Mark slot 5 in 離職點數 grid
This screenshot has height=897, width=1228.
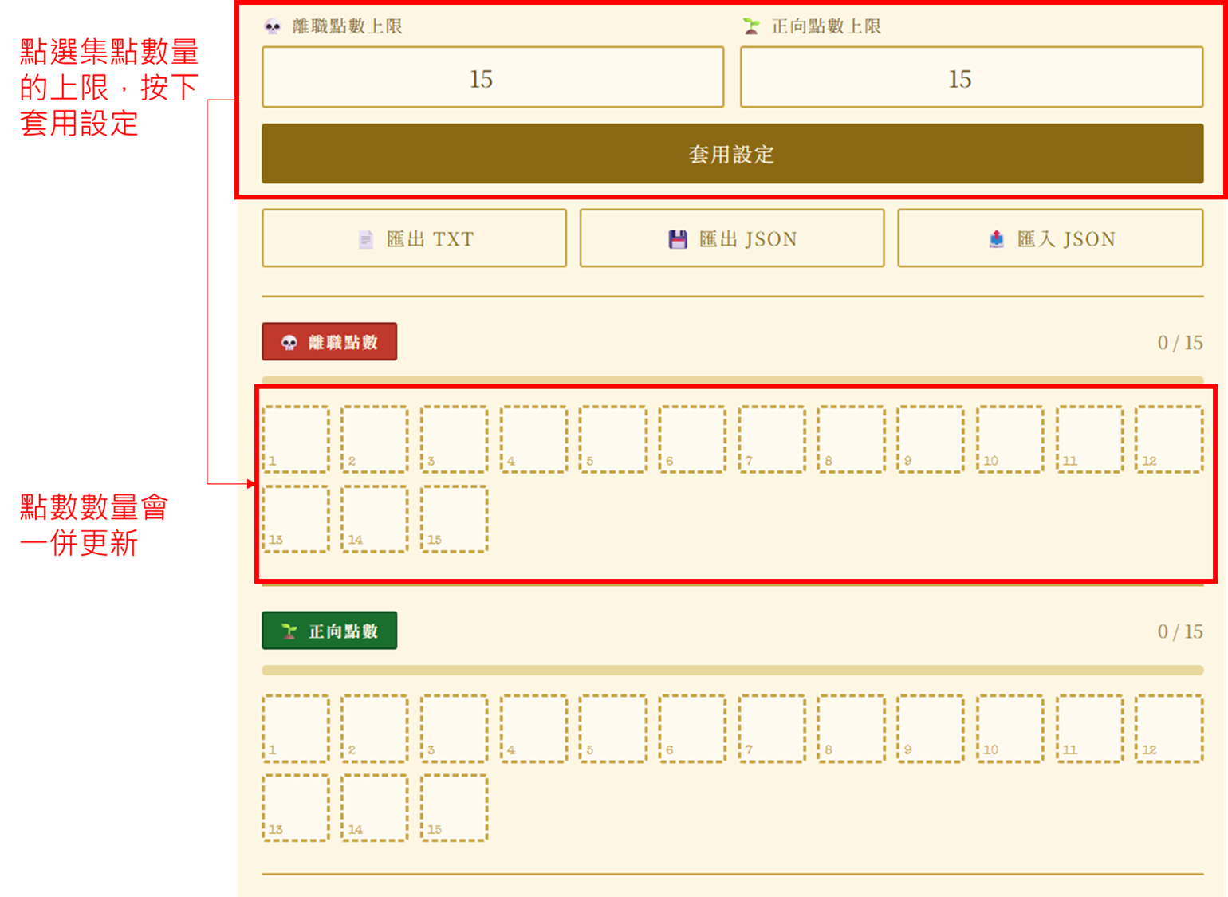coord(613,439)
